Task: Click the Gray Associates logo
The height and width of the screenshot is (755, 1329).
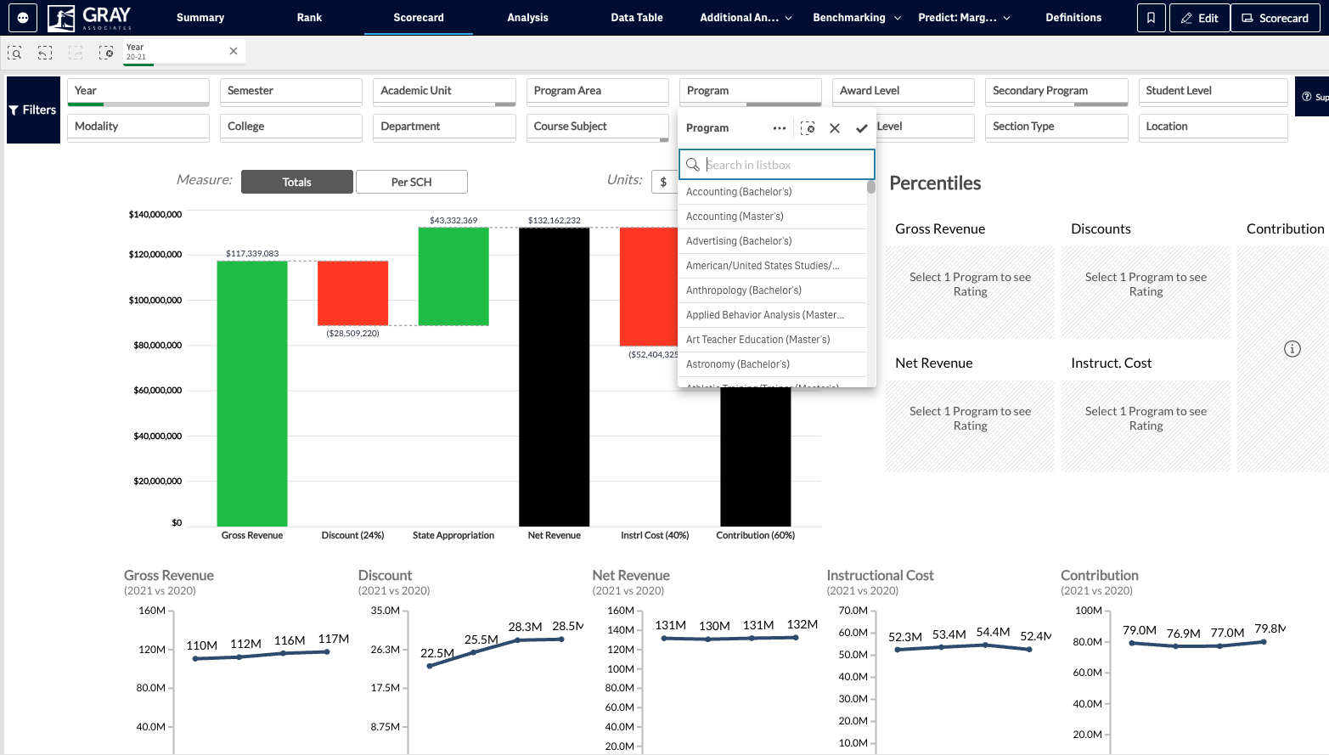Action: point(90,17)
